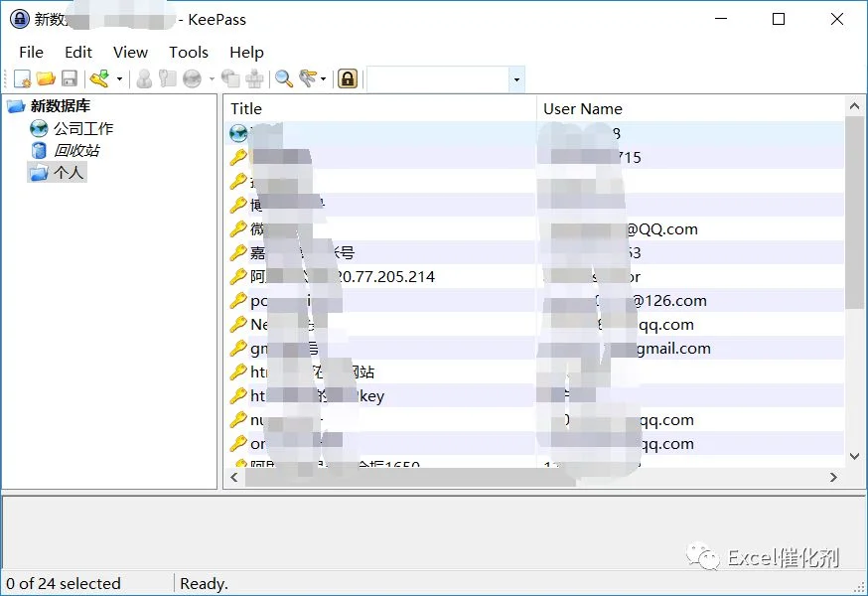The height and width of the screenshot is (596, 868).
Task: Click the vertical scrollbar down arrow
Action: click(854, 456)
